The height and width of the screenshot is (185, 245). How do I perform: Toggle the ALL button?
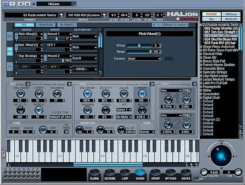[212, 19]
